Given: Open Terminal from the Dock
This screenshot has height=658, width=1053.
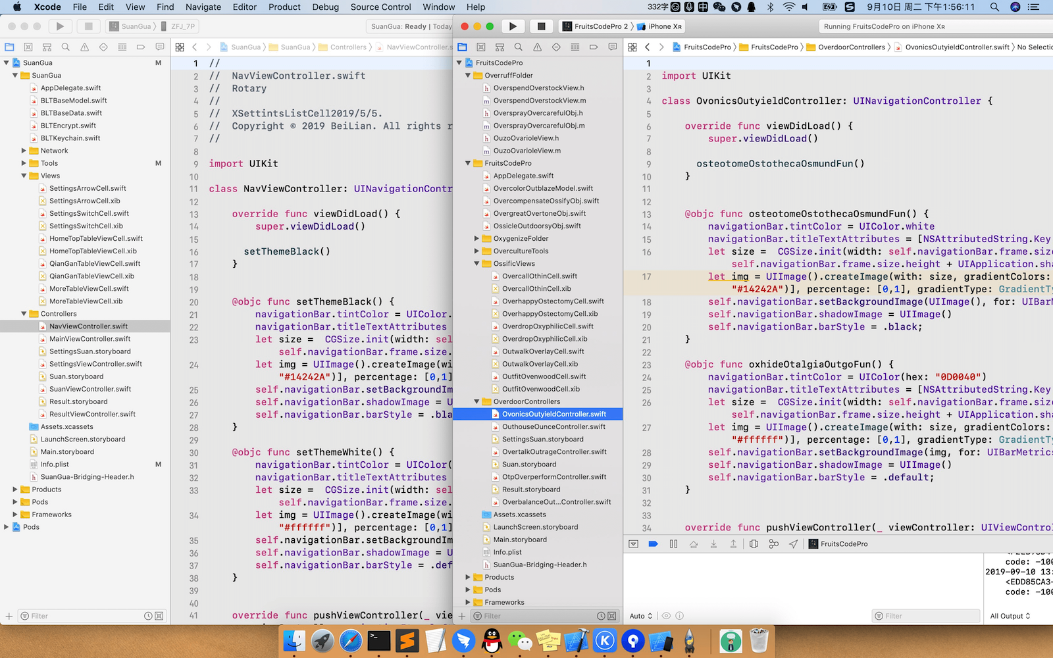Looking at the screenshot, I should tap(379, 640).
